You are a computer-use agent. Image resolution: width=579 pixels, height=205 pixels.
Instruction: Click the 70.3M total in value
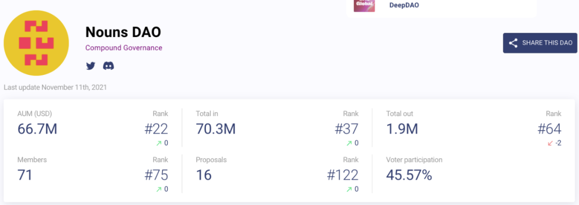click(216, 129)
